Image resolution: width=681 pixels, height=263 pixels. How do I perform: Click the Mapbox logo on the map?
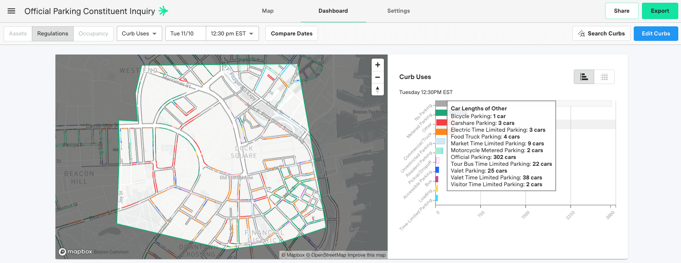(75, 252)
